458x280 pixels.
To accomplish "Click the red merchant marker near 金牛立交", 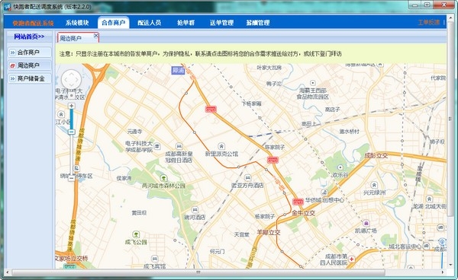I will pos(298,202).
